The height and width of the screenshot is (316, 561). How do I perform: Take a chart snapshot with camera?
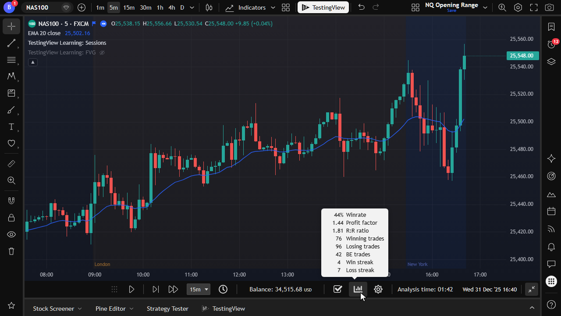[x=549, y=7]
